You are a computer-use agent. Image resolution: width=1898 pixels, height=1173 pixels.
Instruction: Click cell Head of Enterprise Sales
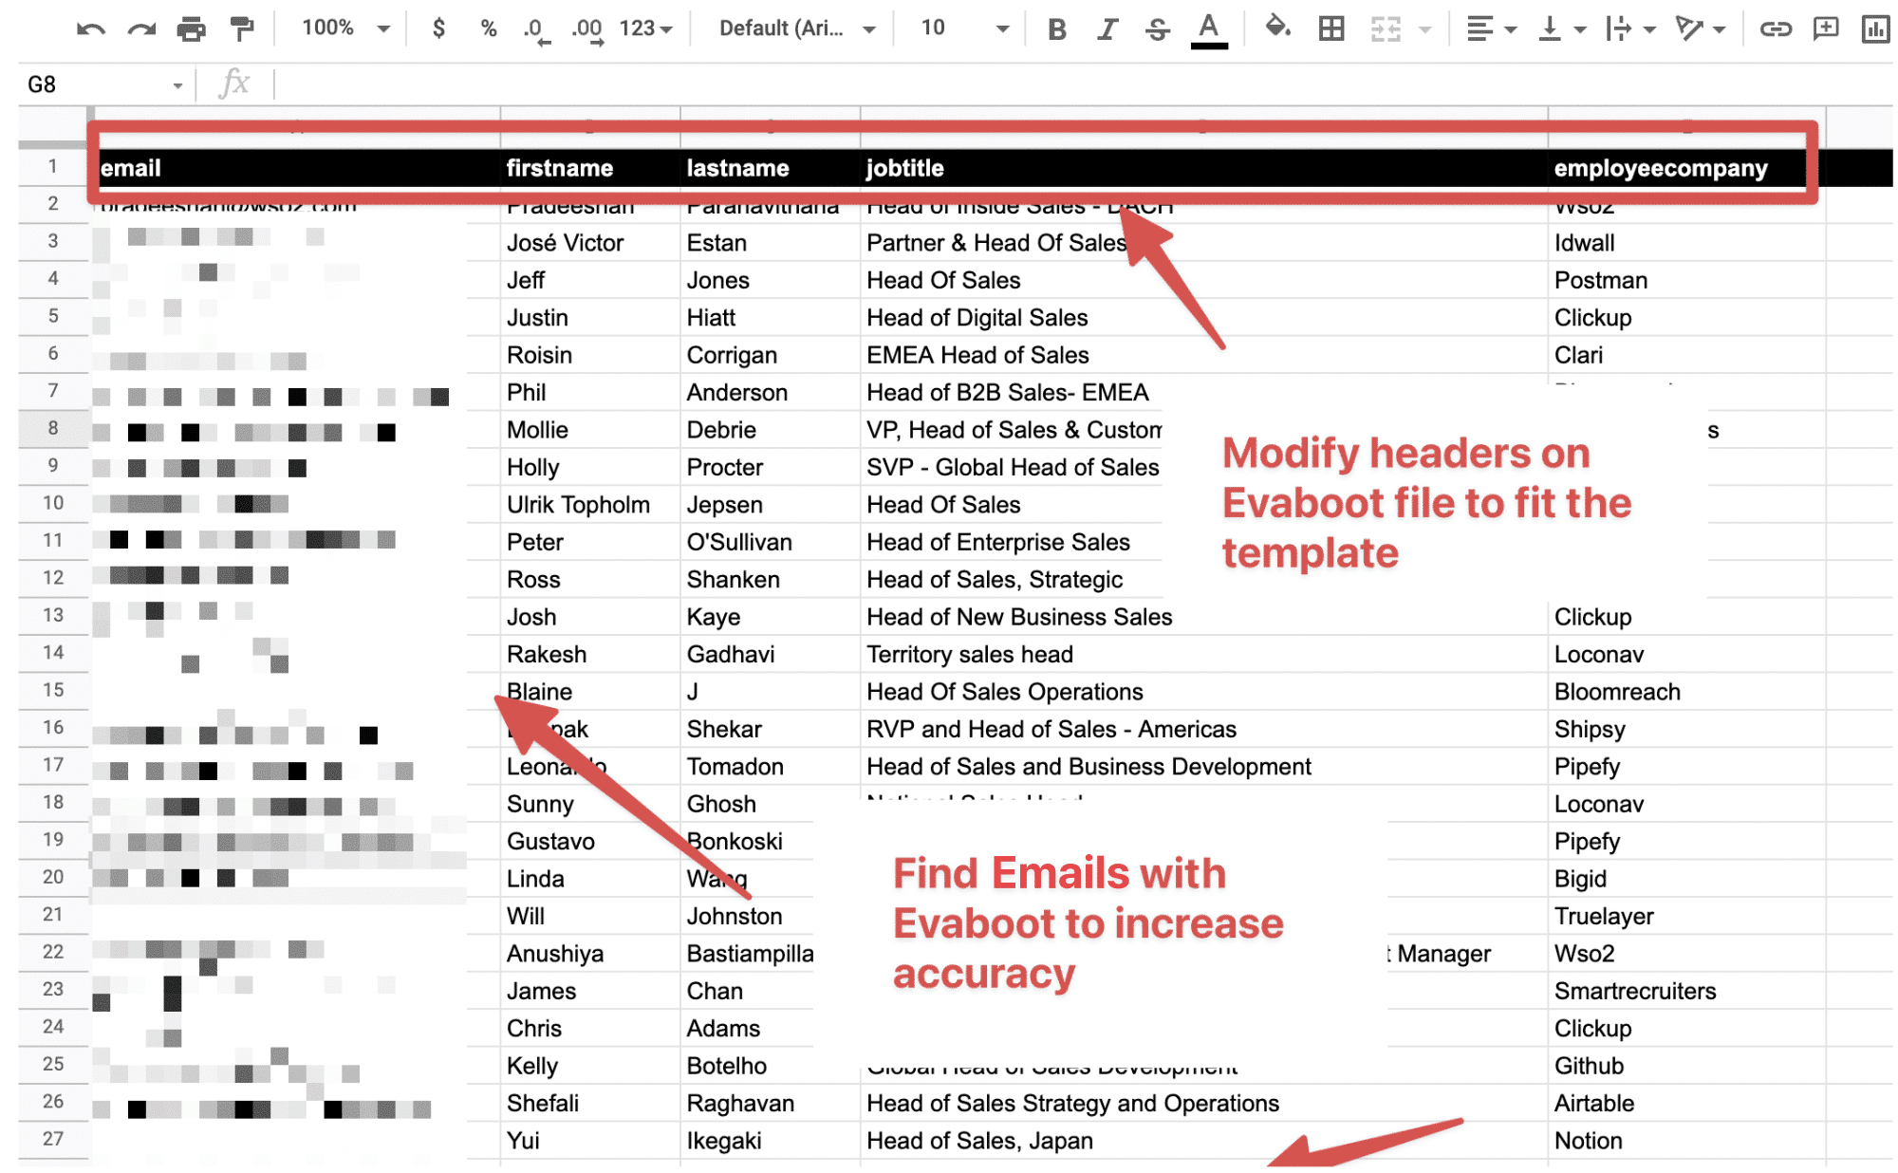coord(1013,542)
